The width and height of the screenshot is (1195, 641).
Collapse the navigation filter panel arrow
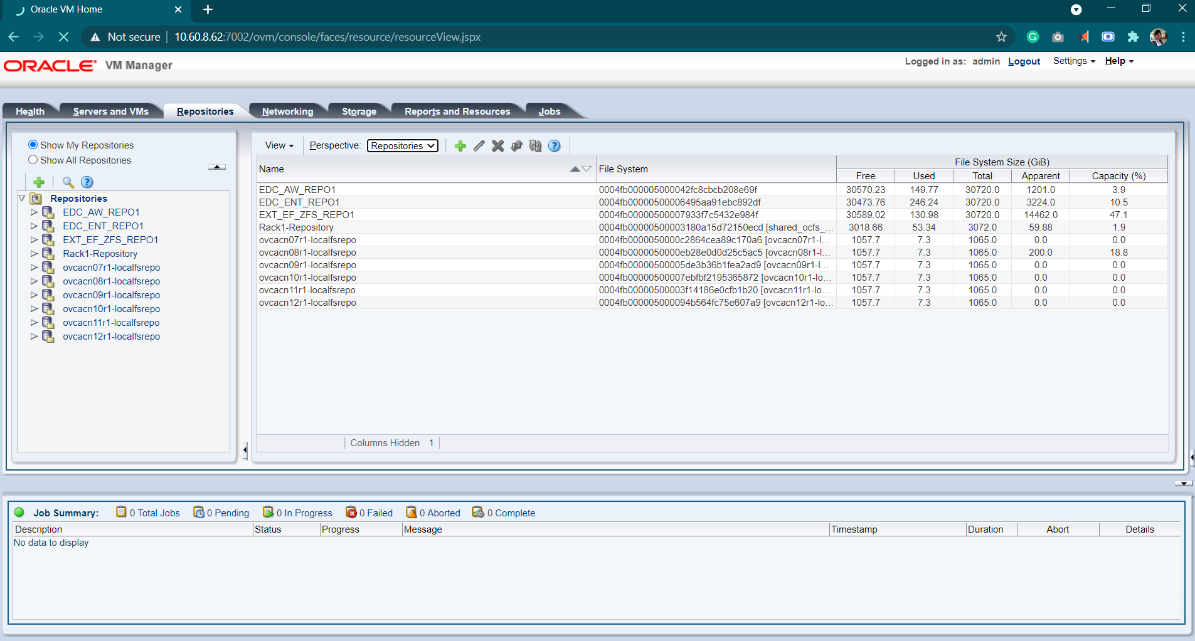click(x=217, y=167)
